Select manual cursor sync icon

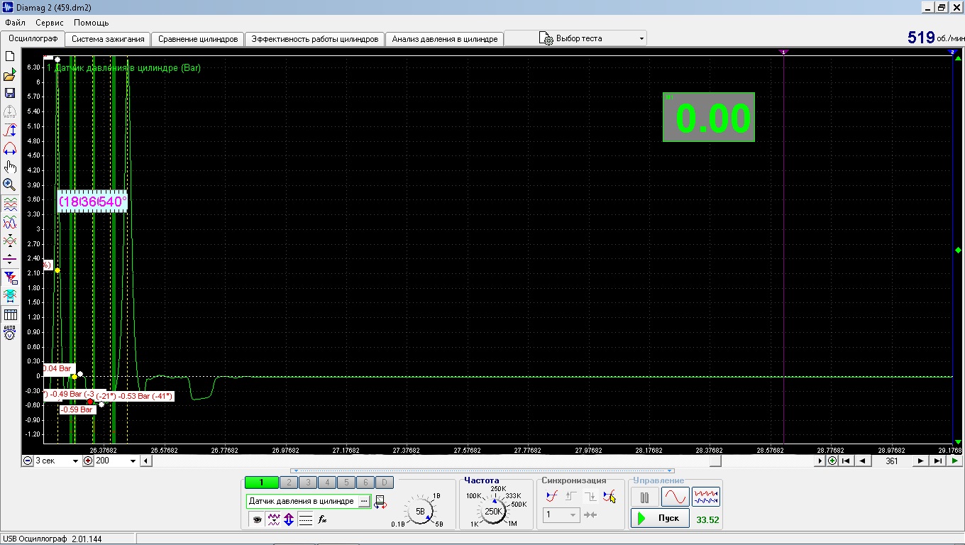[x=609, y=497]
